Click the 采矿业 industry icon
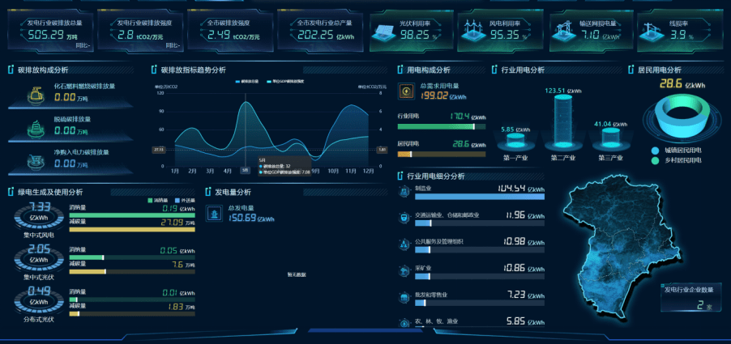Image resolution: width=731 pixels, height=344 pixels. [405, 270]
